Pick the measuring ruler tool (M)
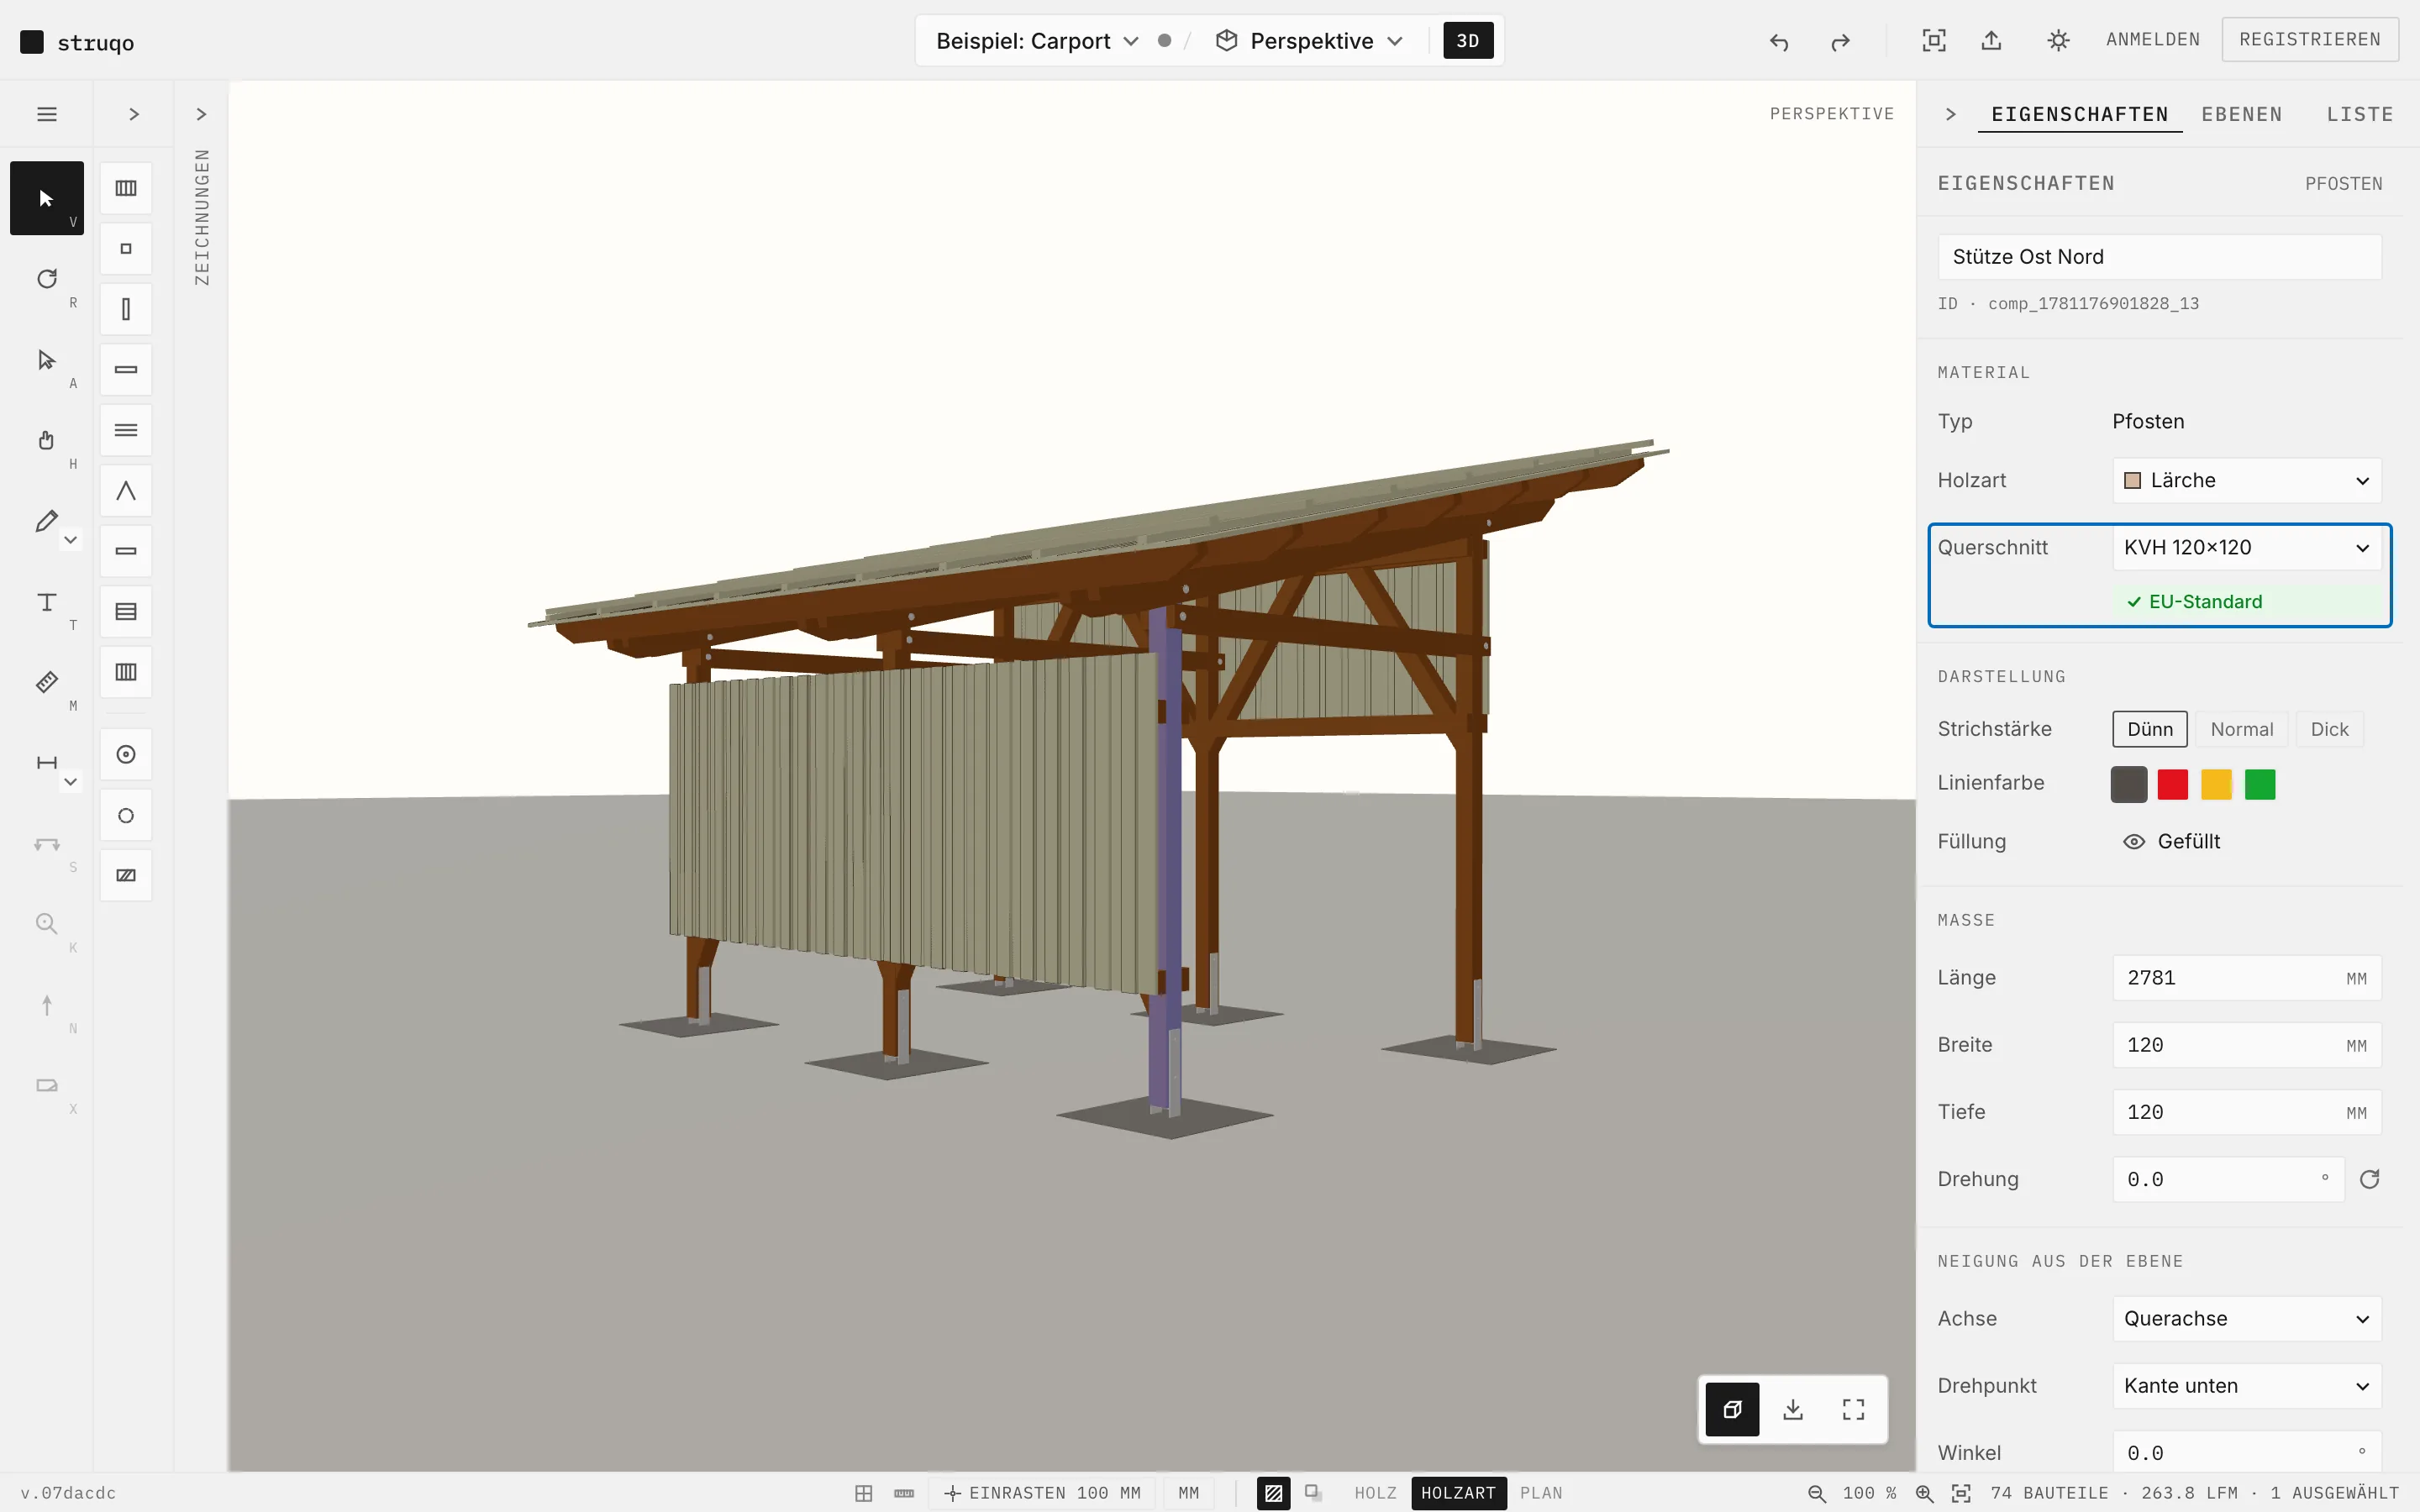The height and width of the screenshot is (1512, 2420). [x=46, y=682]
